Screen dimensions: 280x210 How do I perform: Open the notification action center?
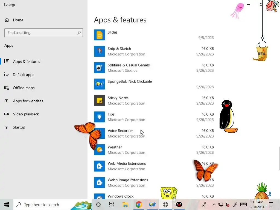point(271,205)
